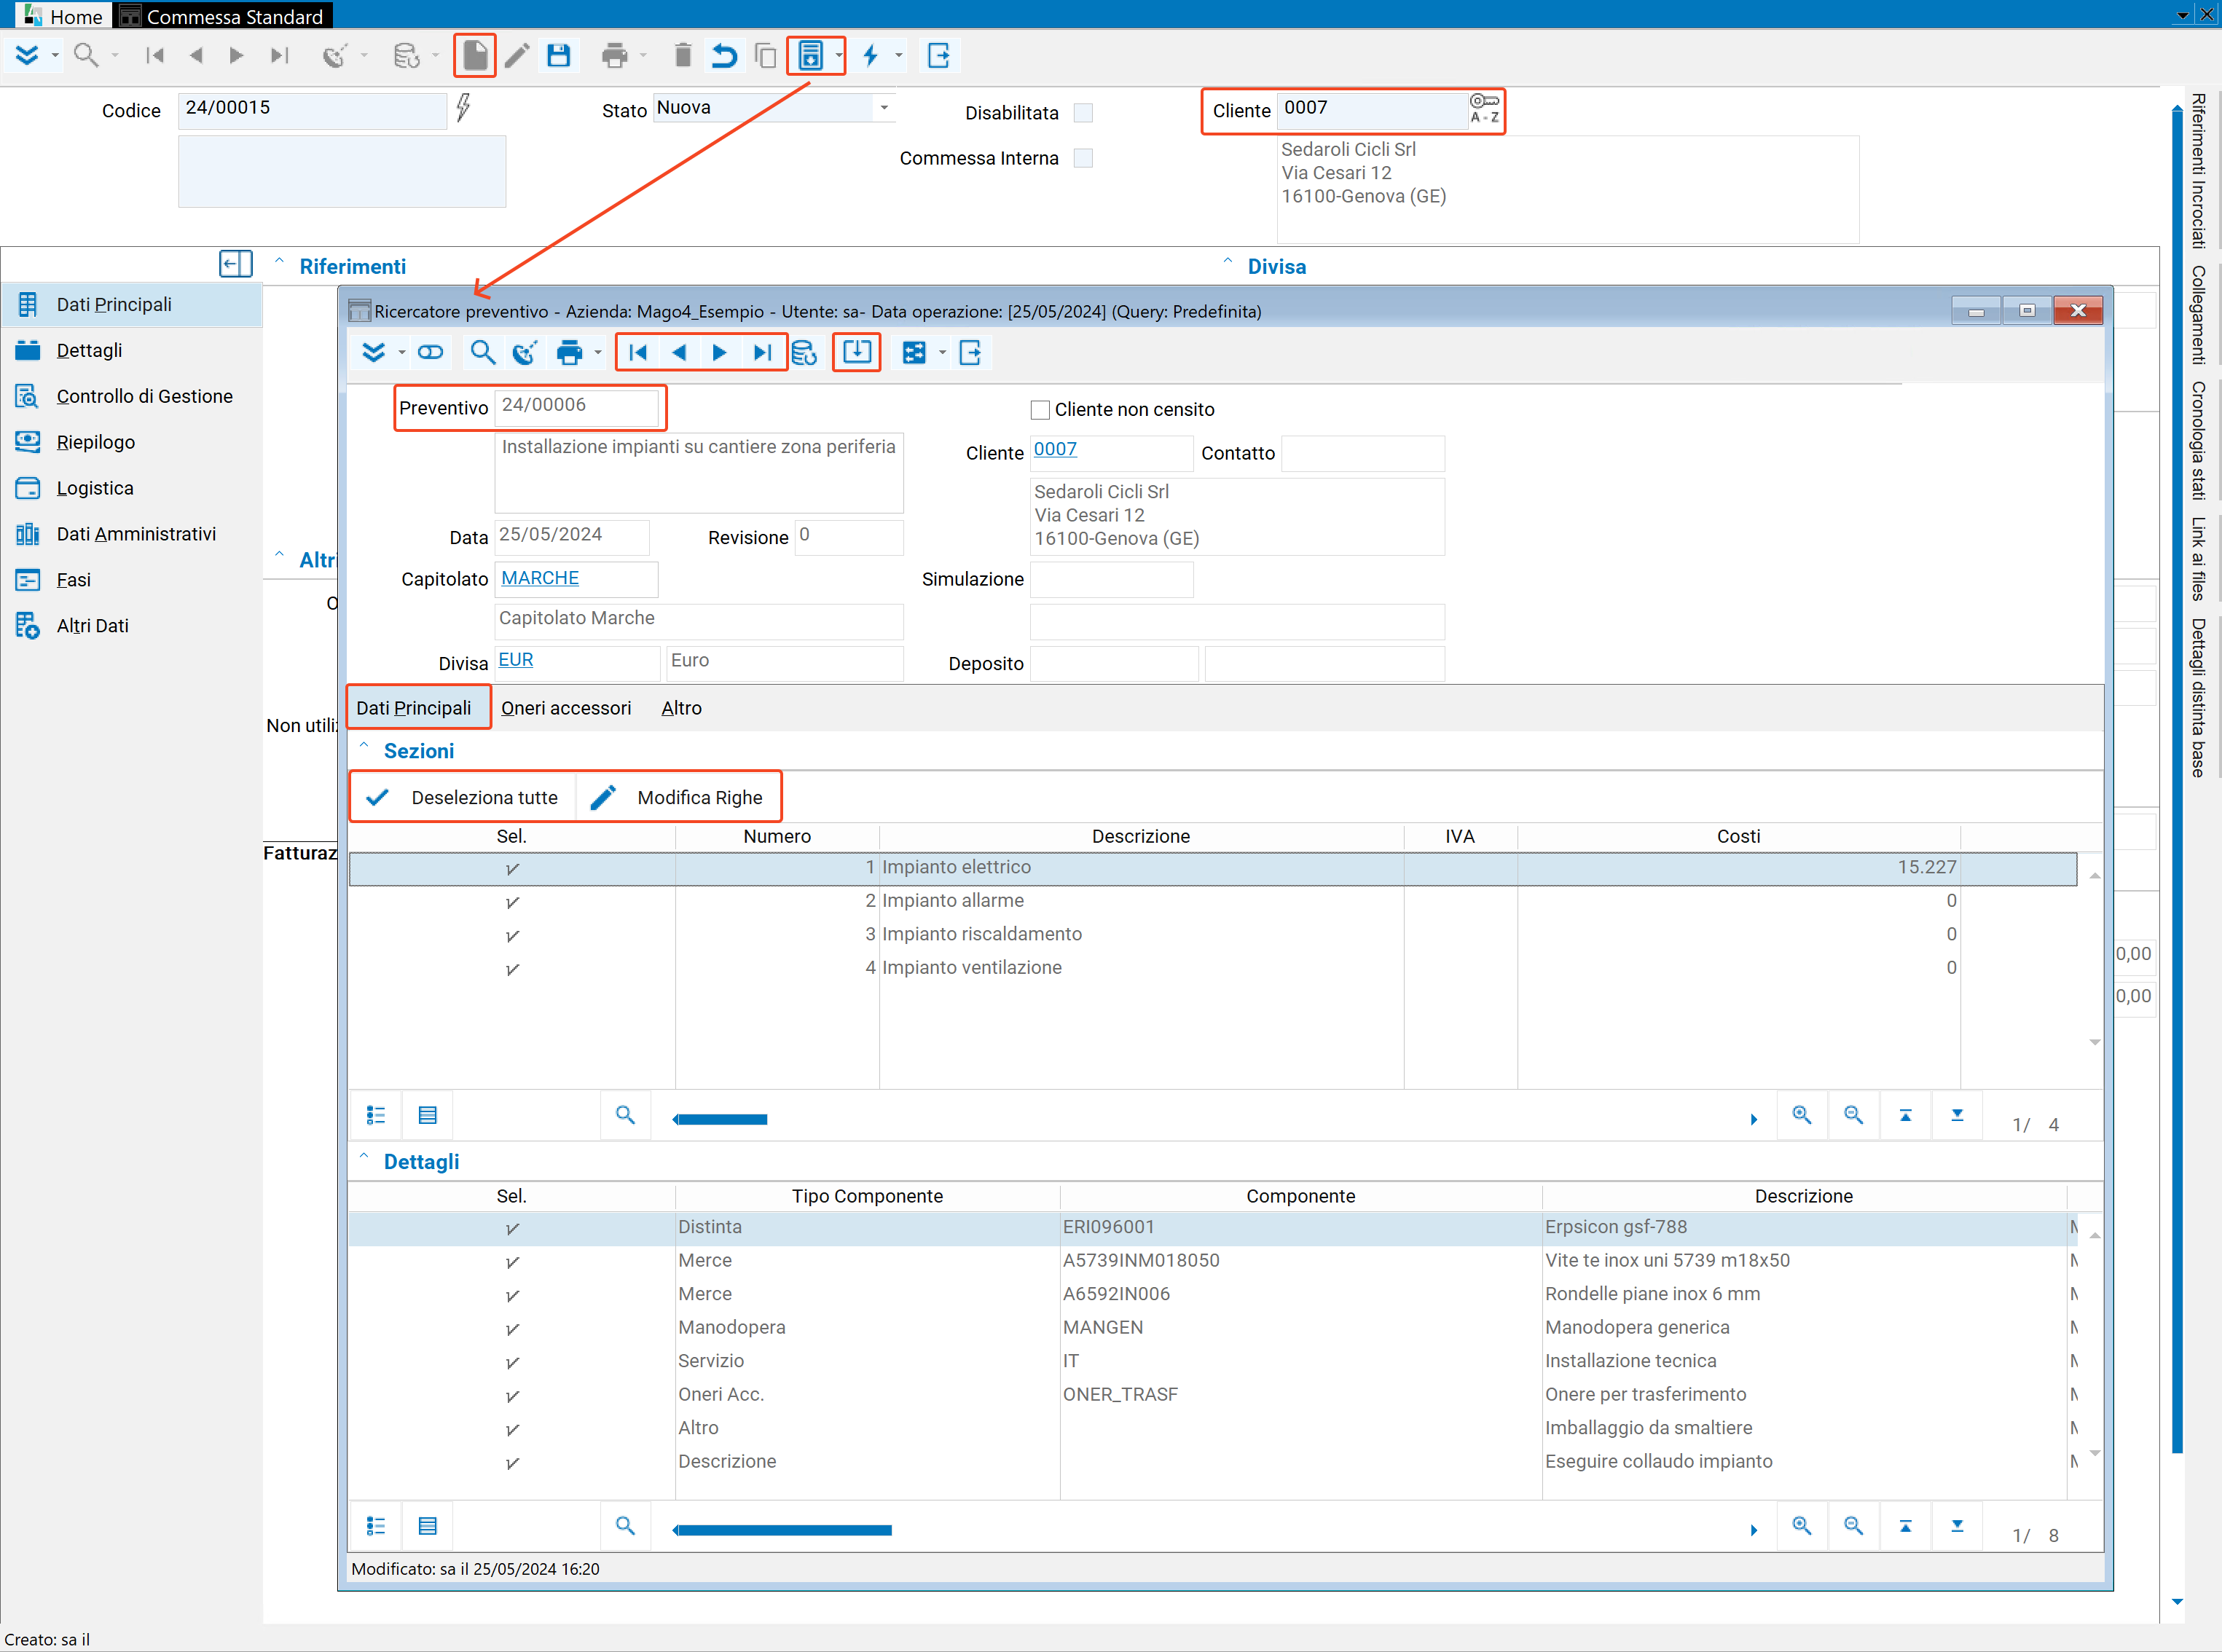Click the Delete trash icon in main toolbar
Viewport: 2222px width, 1652px height.
(x=683, y=55)
